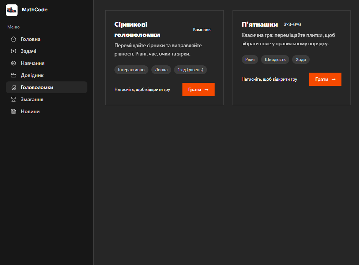Open the Змагання page label

32,99
